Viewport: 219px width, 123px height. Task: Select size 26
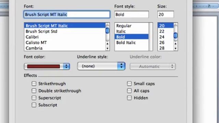point(166,42)
